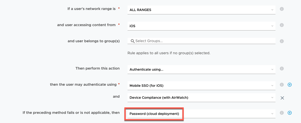Viewport: 301px width, 123px height.
Task: Focus the Select Groups search field
Action: (x=205, y=41)
